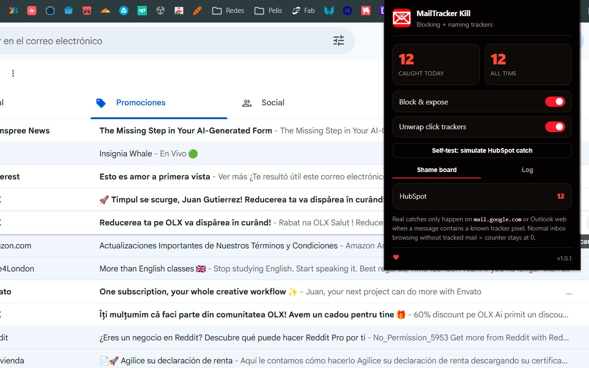
Task: Switch to the Log tab
Action: pos(527,170)
